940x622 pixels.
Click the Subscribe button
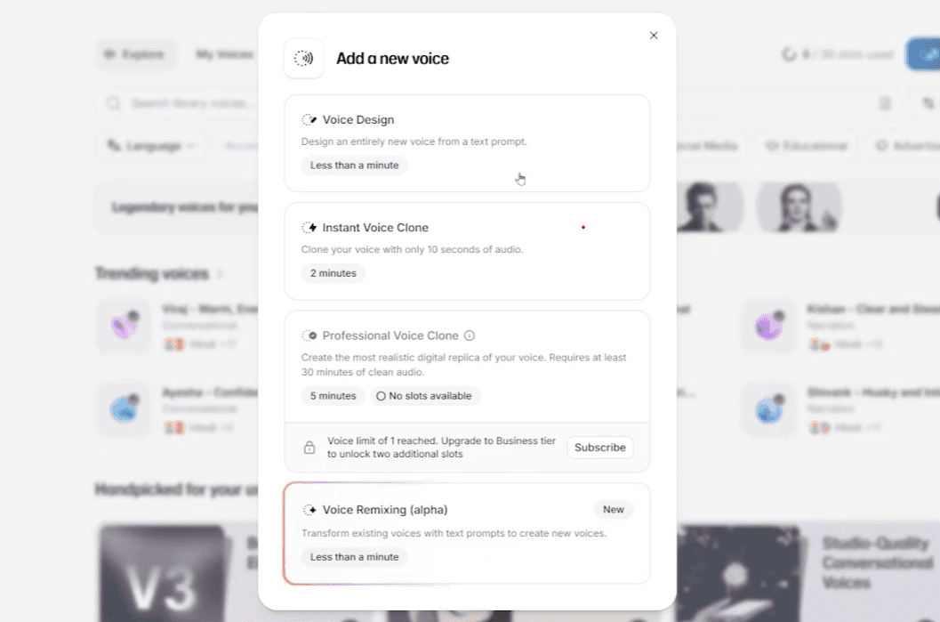point(599,448)
